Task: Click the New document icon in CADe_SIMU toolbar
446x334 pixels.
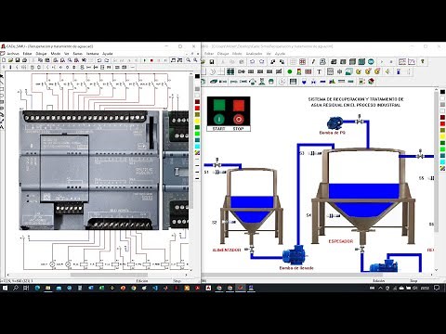Action: pyautogui.click(x=4, y=60)
